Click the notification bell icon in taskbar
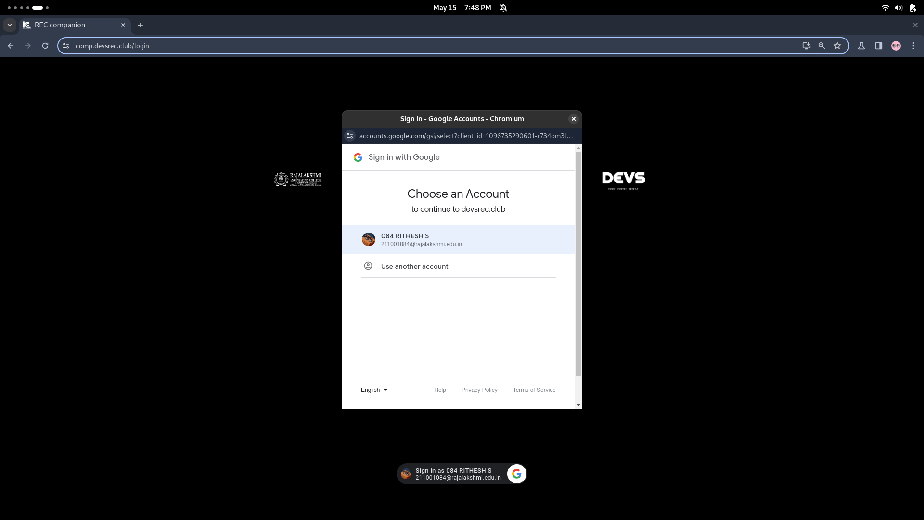Image resolution: width=924 pixels, height=520 pixels. pos(504,8)
